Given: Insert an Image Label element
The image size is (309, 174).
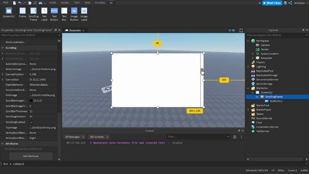Looking at the screenshot, I should click(84, 14).
